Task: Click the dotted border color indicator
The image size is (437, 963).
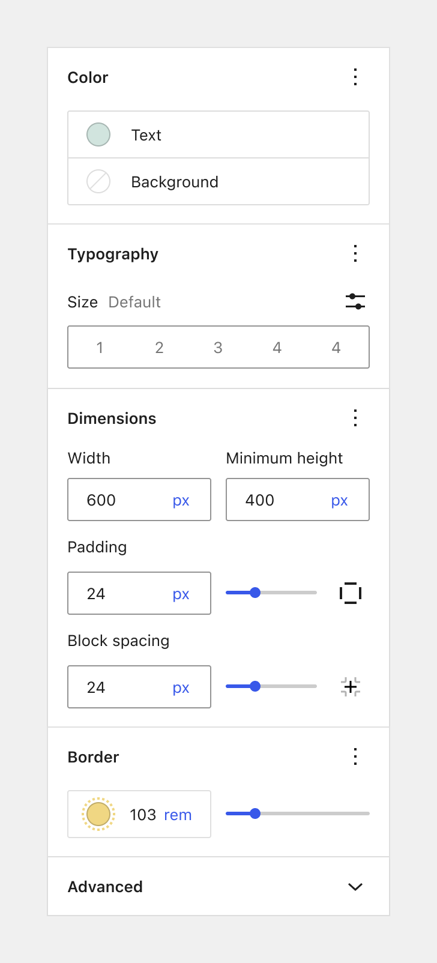Action: pyautogui.click(x=98, y=814)
